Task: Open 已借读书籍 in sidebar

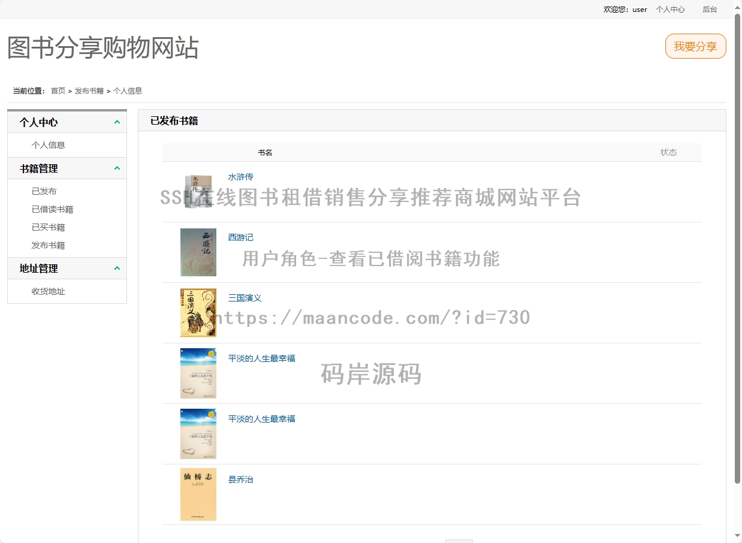Action: click(53, 209)
